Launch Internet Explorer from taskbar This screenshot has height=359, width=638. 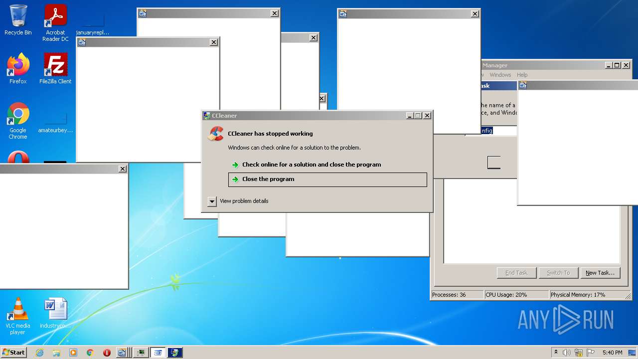[x=39, y=353]
